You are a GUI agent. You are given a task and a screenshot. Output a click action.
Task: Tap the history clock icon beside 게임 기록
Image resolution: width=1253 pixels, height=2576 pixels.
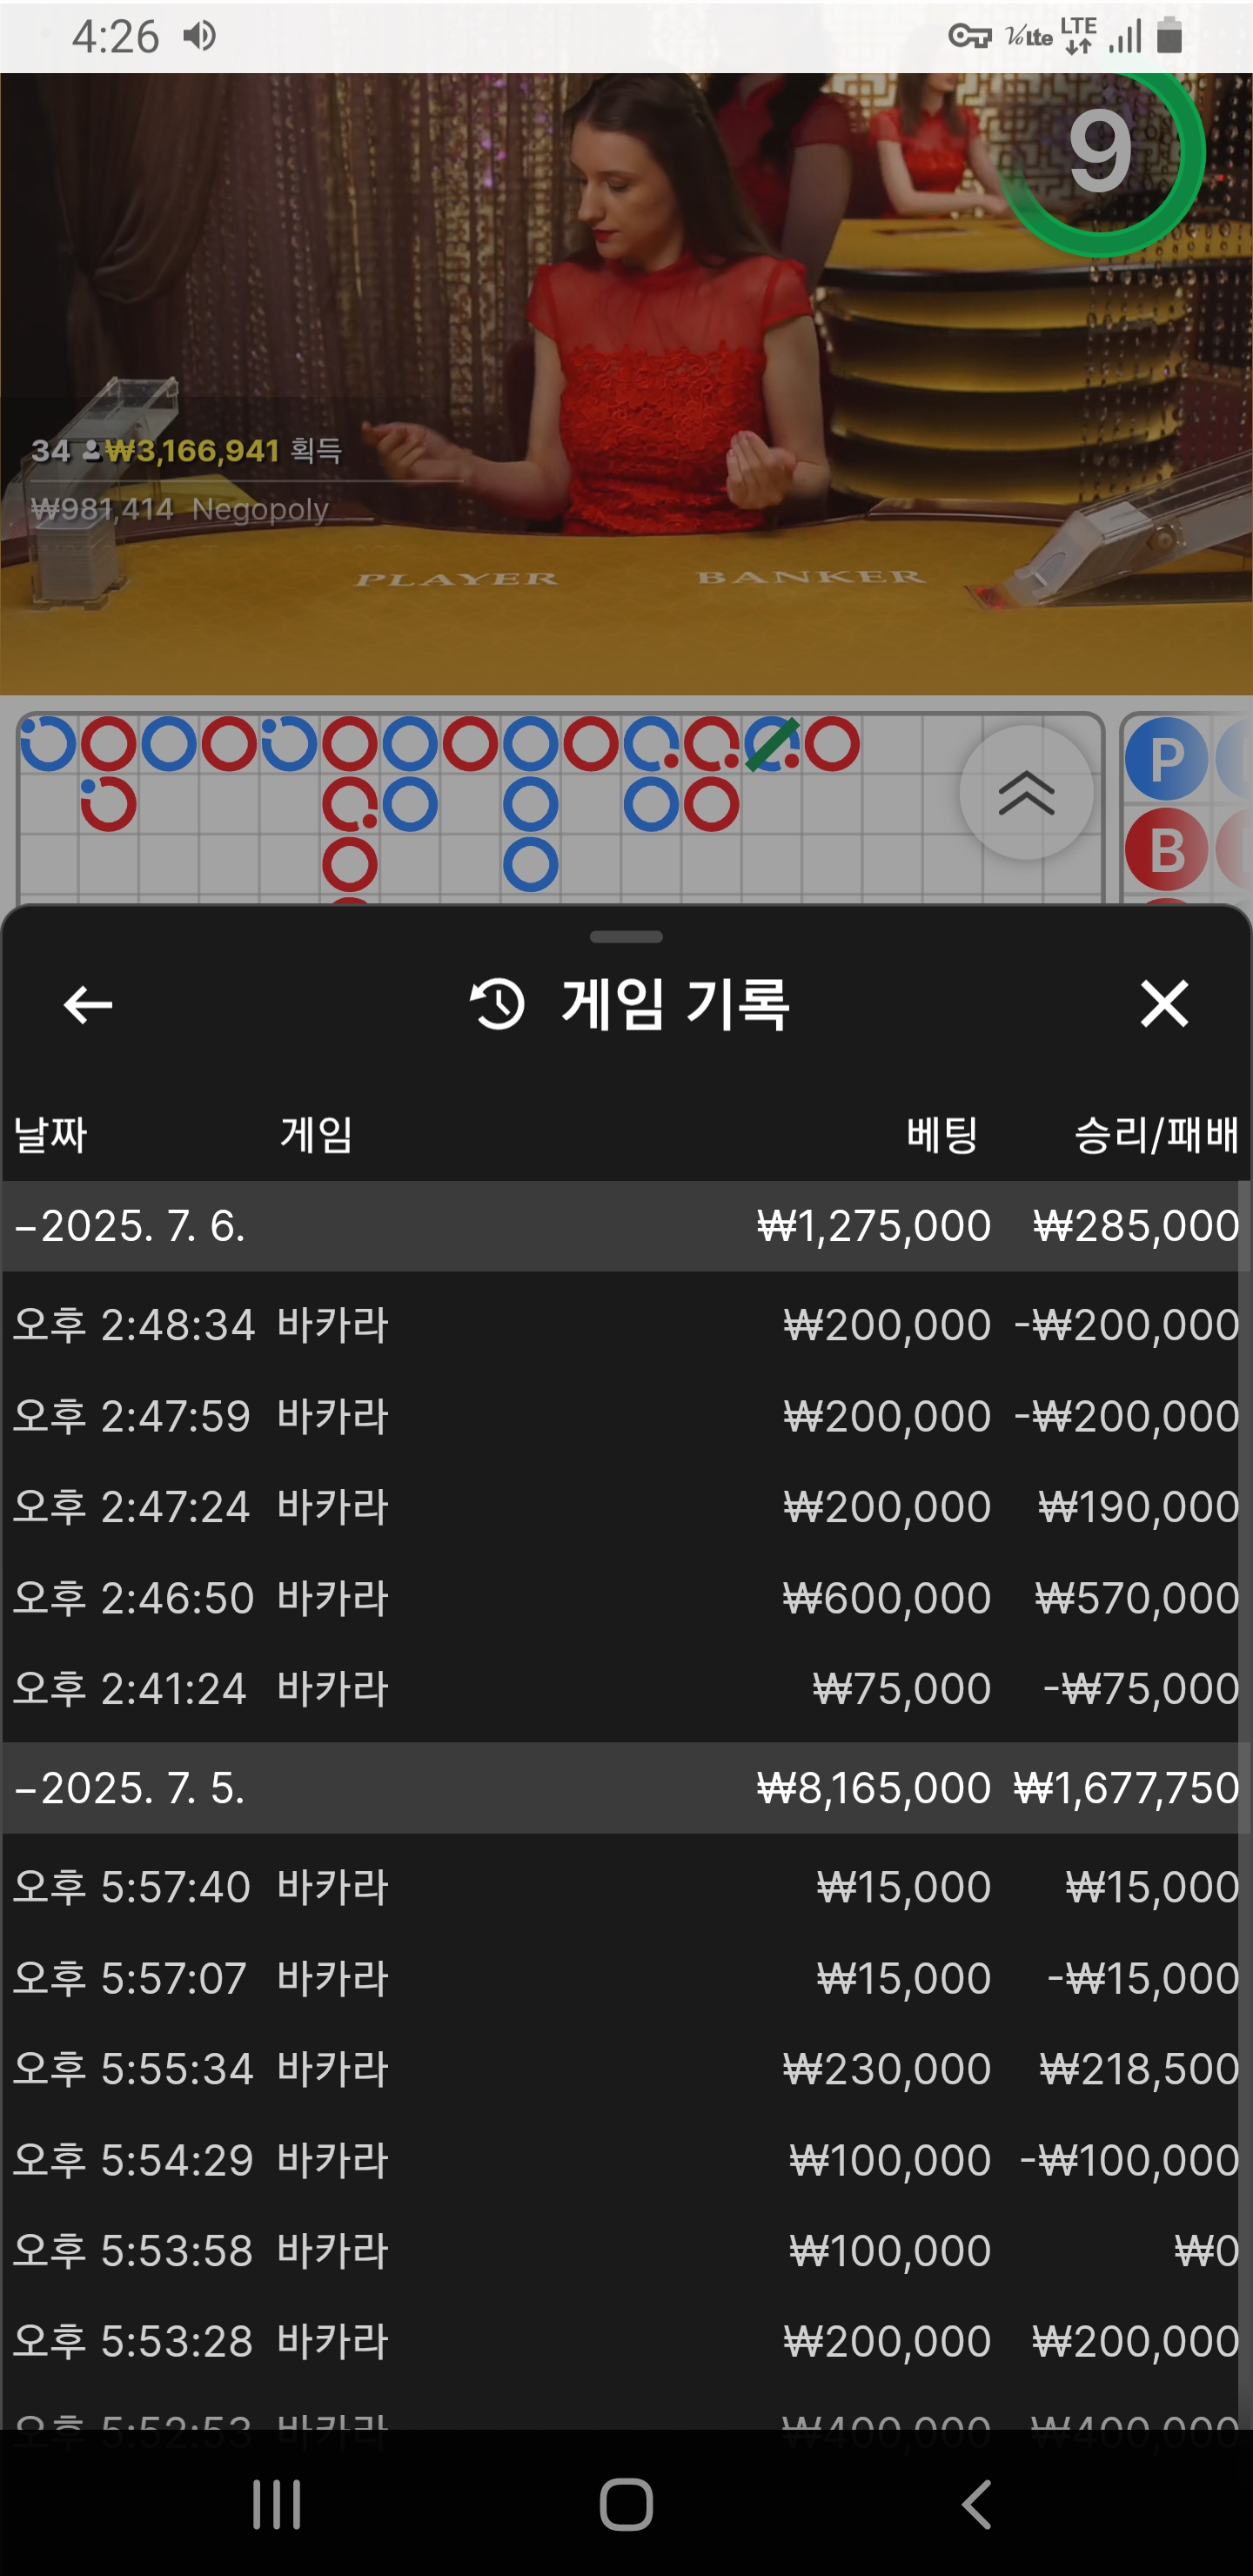pyautogui.click(x=497, y=1004)
